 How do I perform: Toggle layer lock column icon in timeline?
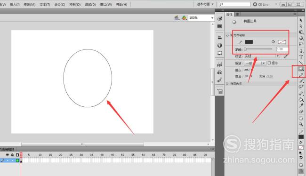[x=12, y=155]
